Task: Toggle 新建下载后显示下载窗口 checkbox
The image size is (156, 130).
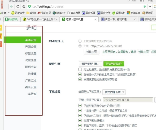Action: [x=80, y=125]
